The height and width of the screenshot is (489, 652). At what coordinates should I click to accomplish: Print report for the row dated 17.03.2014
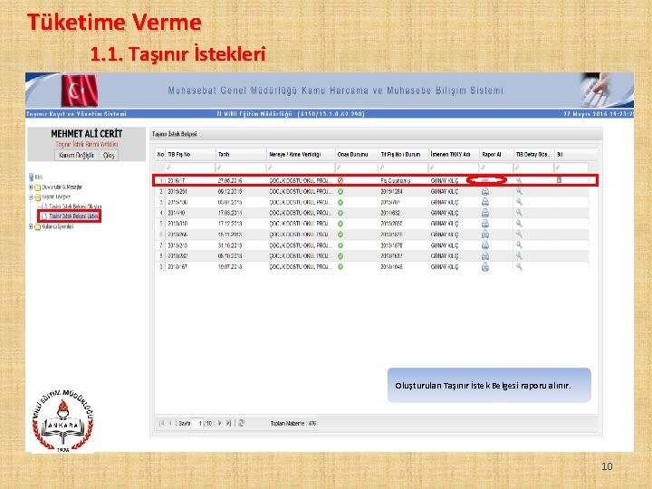[484, 213]
